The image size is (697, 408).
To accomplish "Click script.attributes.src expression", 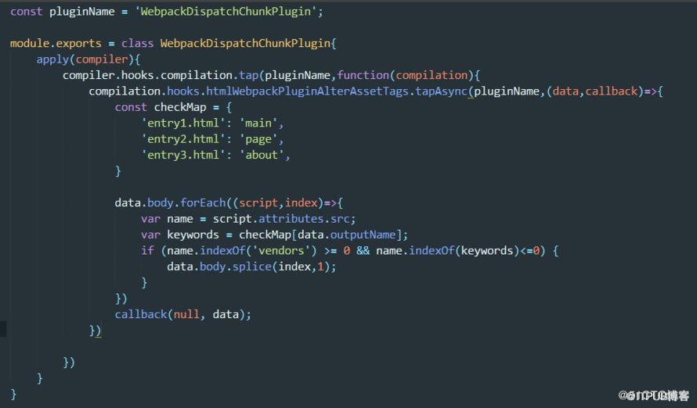I will tap(282, 219).
